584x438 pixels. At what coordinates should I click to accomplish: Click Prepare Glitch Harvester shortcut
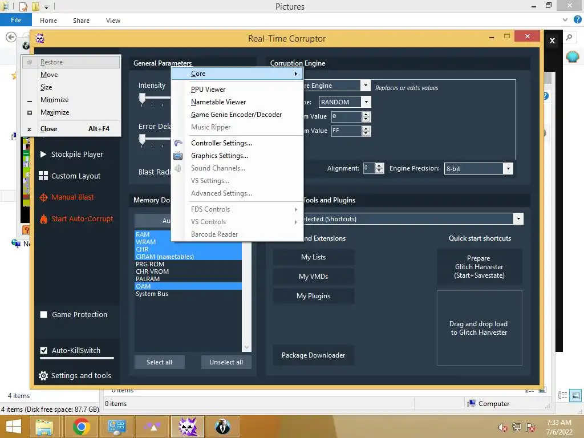[x=479, y=267]
